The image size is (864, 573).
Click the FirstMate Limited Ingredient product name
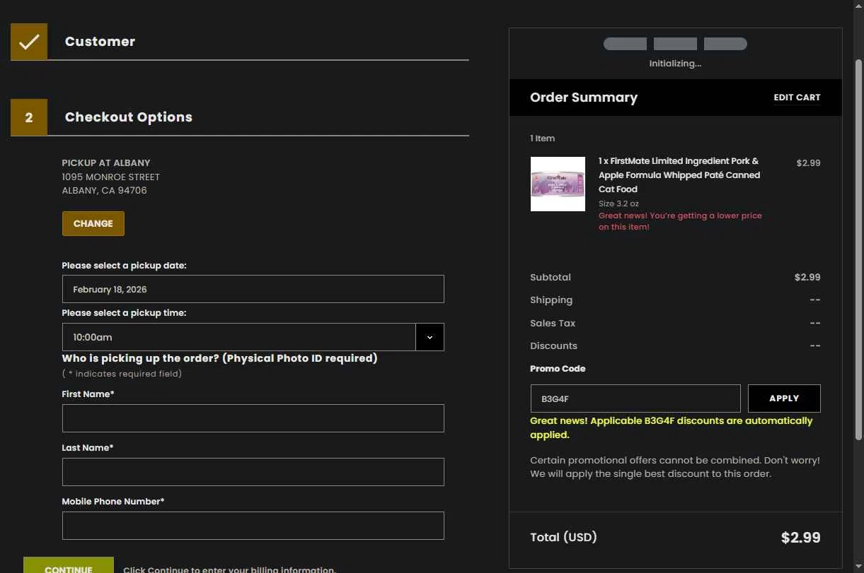[679, 175]
